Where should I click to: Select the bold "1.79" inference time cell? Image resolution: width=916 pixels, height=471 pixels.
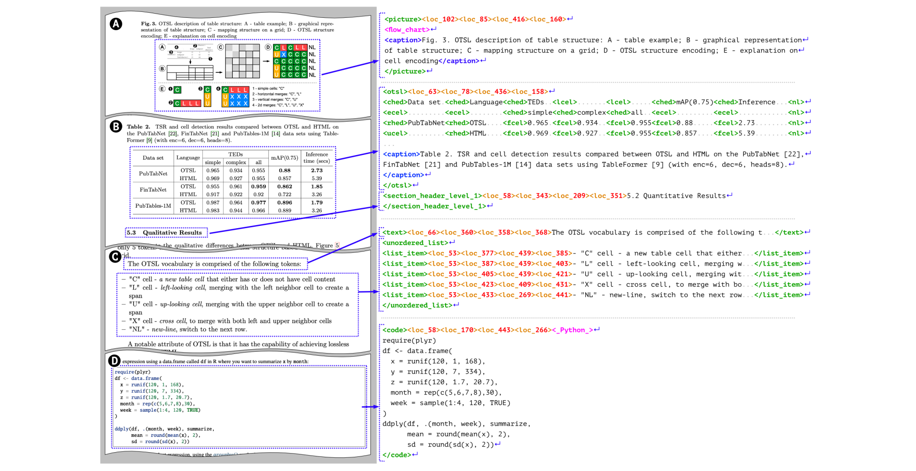point(316,203)
